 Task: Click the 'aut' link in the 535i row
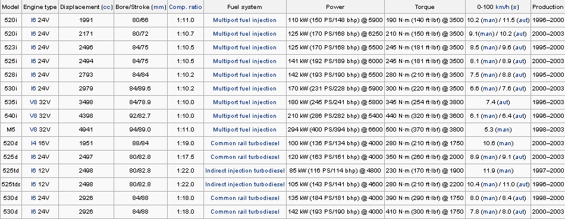coord(503,102)
